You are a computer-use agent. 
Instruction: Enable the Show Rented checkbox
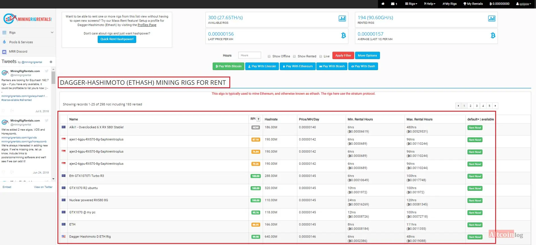(294, 56)
